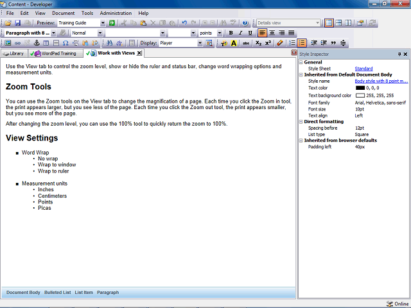Screen dimensions: 411x308
Task: Open help with the blue question mark
Action: point(245,23)
